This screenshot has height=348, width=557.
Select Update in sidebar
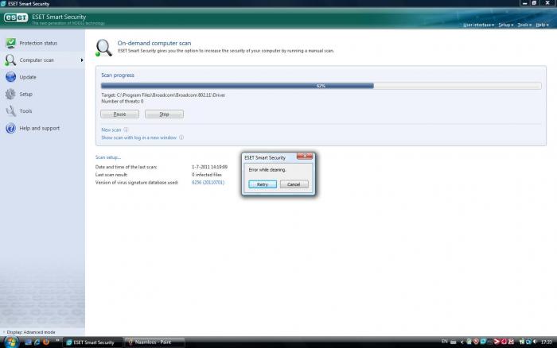click(x=43, y=77)
